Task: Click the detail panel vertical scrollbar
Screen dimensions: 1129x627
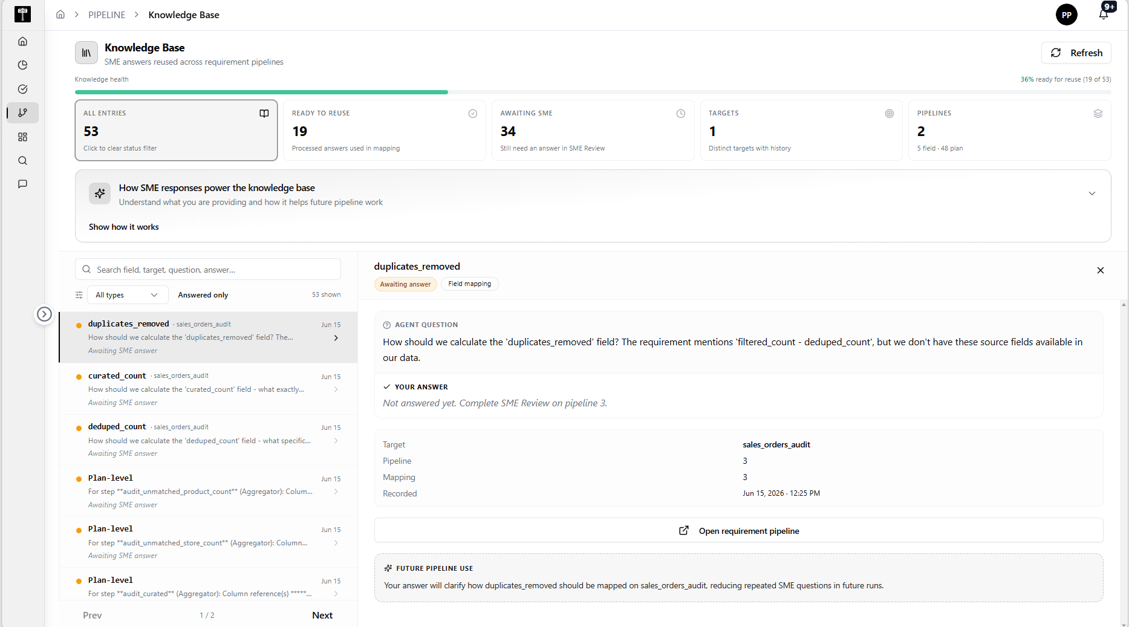Action: 1124,463
